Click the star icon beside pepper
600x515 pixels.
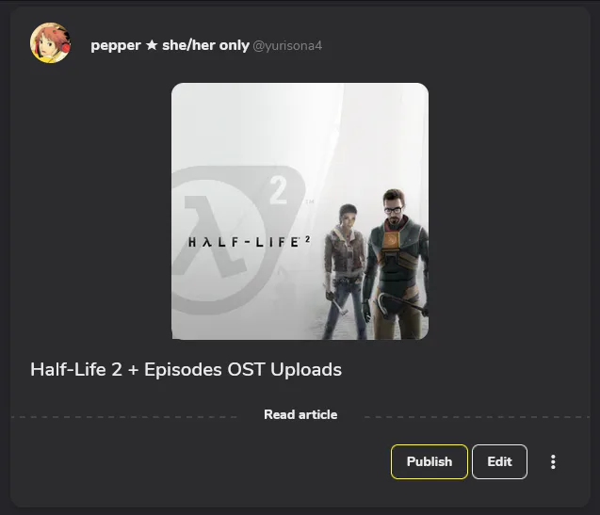(x=152, y=45)
